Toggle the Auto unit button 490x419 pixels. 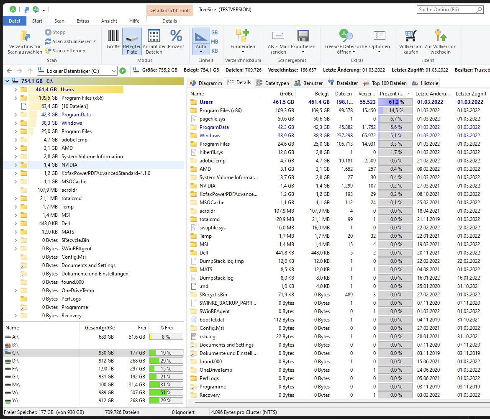(x=201, y=41)
